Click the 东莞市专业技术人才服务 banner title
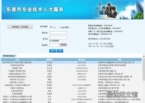Image resolution: width=145 pixels, height=103 pixels. pos(35,9)
